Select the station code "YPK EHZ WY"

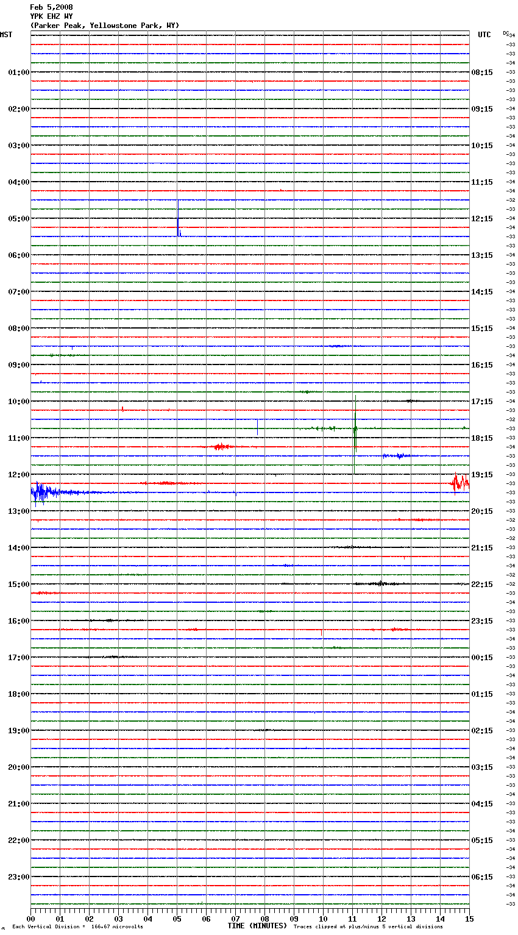(51, 16)
